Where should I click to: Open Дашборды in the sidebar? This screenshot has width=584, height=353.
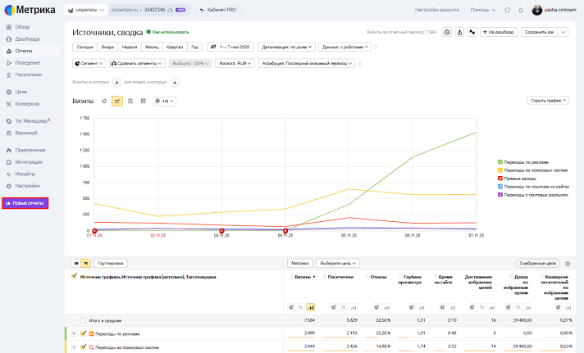(27, 38)
